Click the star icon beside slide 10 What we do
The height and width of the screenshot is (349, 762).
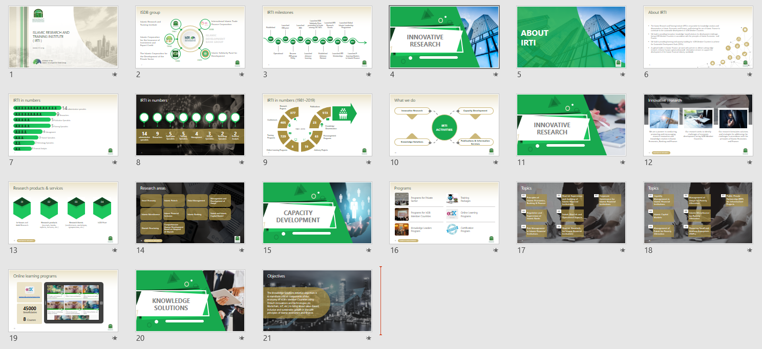[x=495, y=162]
